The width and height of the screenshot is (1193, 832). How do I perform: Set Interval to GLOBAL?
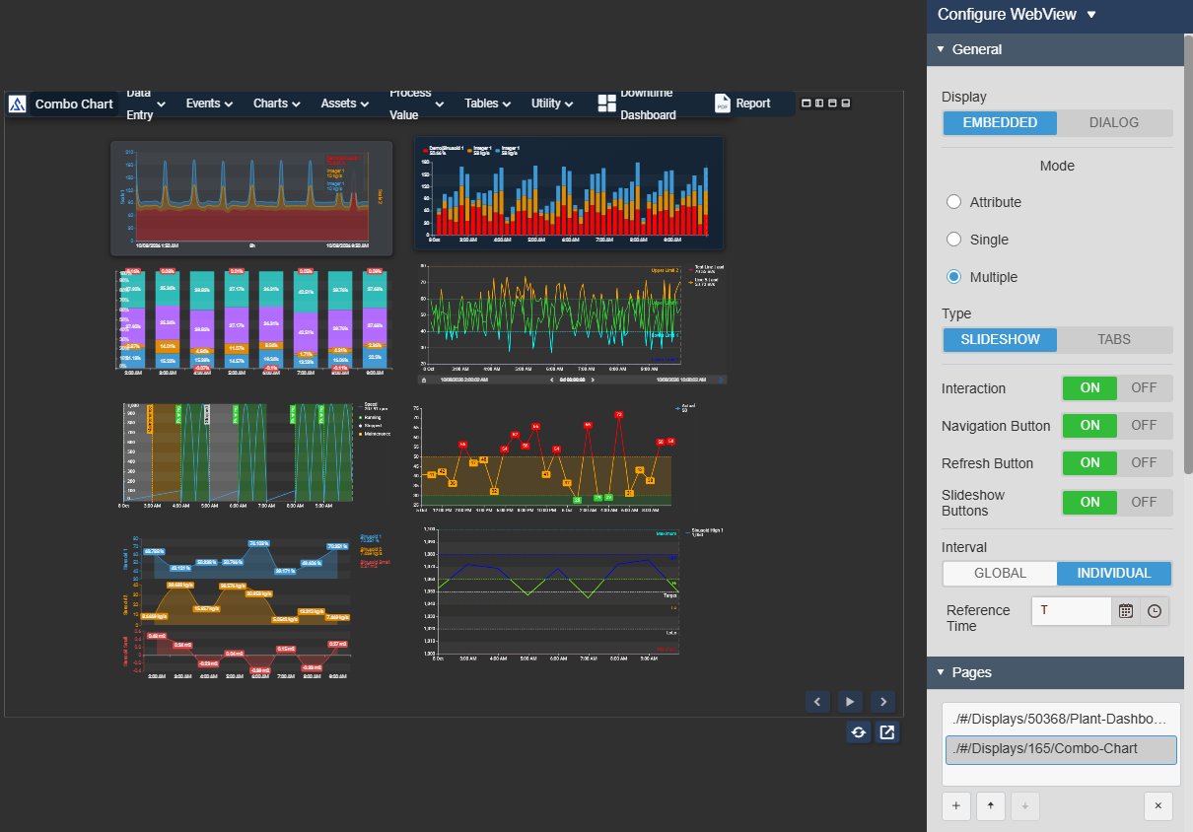pyautogui.click(x=1000, y=574)
